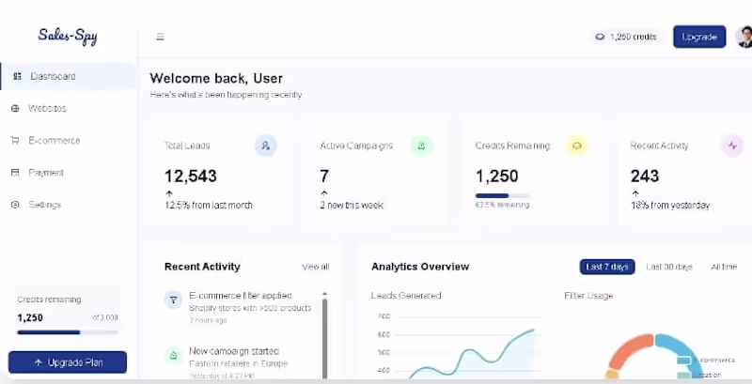
Task: Open the user profile avatar
Action: (744, 37)
